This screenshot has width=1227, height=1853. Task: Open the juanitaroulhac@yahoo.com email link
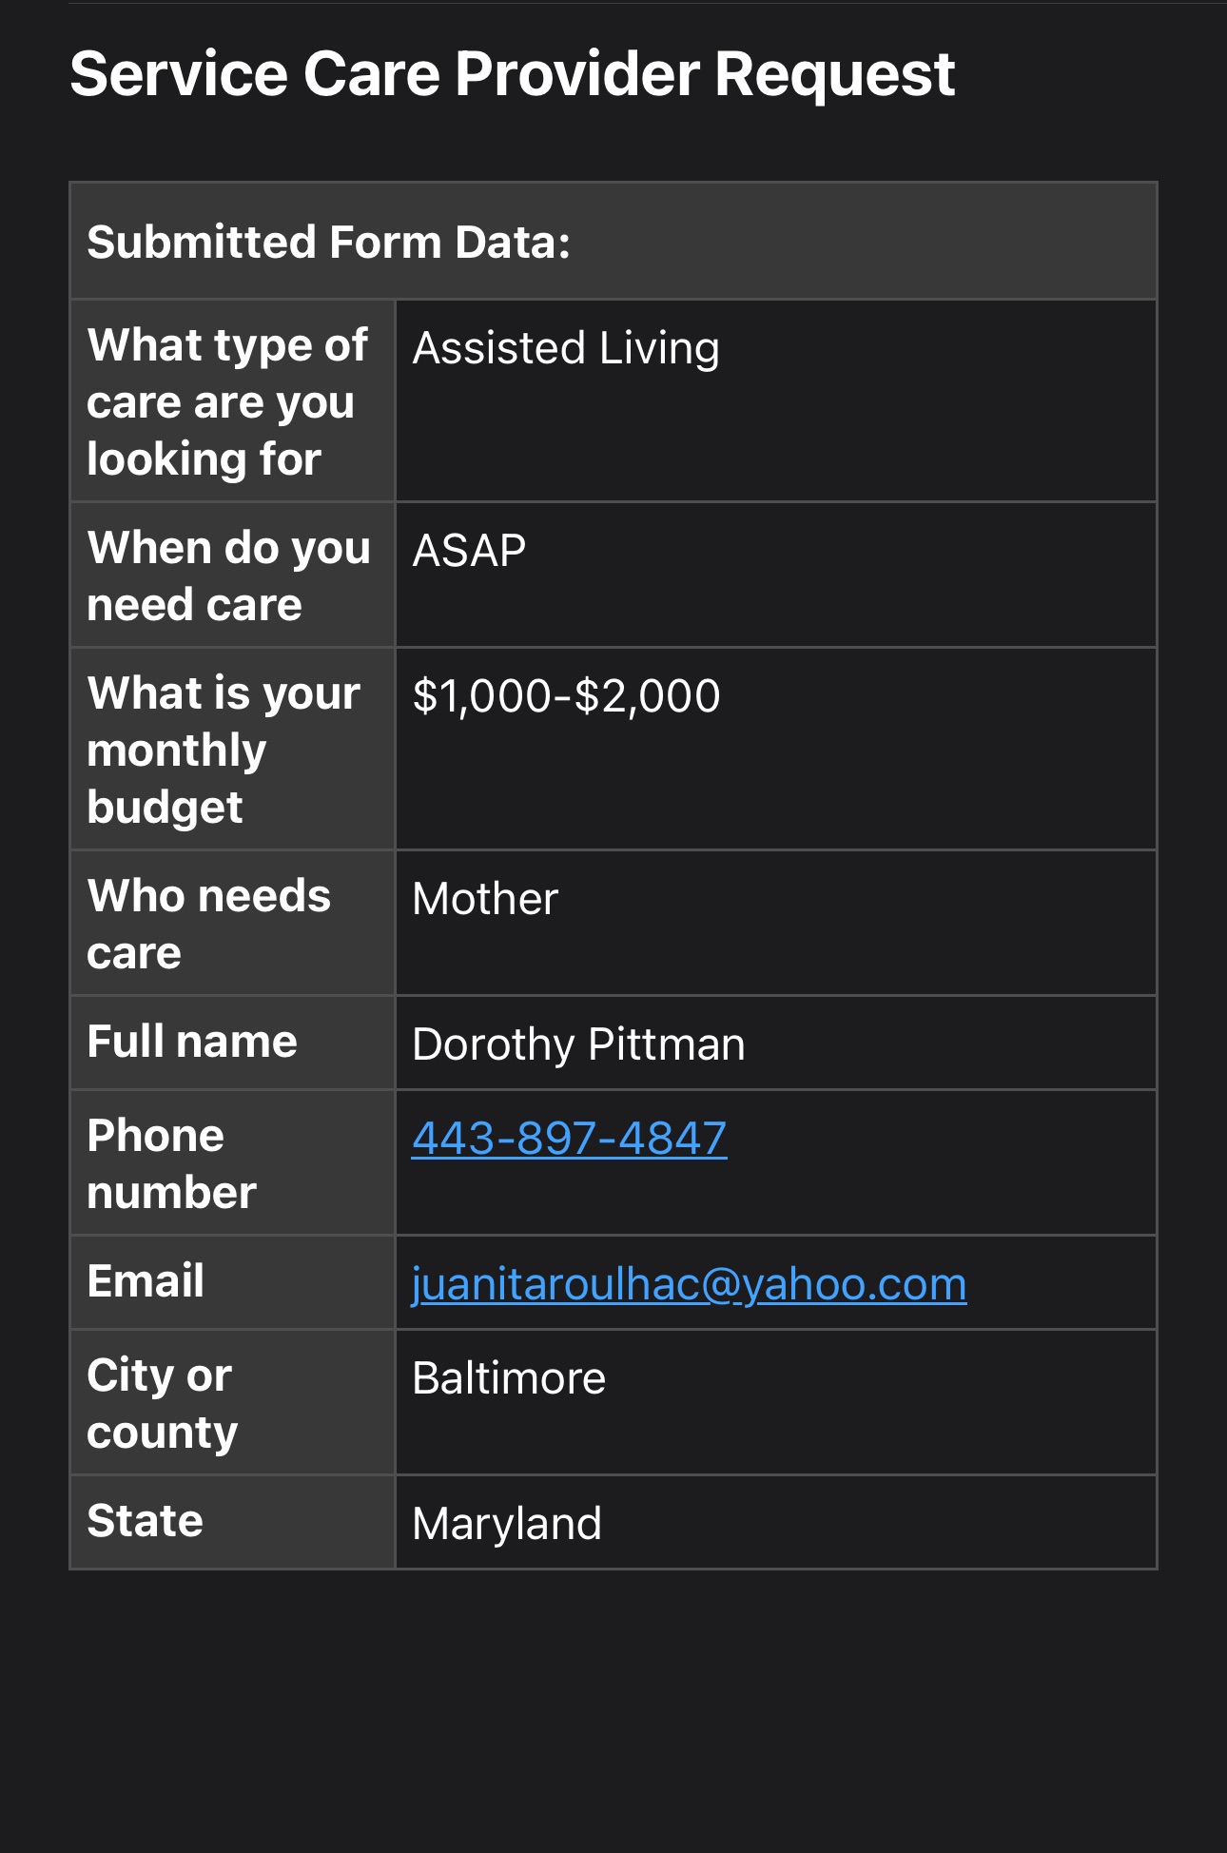(x=689, y=1284)
